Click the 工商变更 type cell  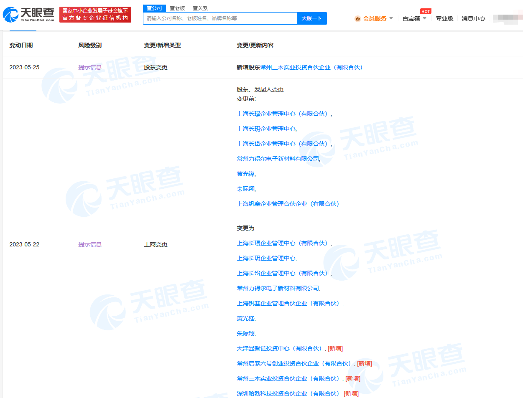pos(156,244)
